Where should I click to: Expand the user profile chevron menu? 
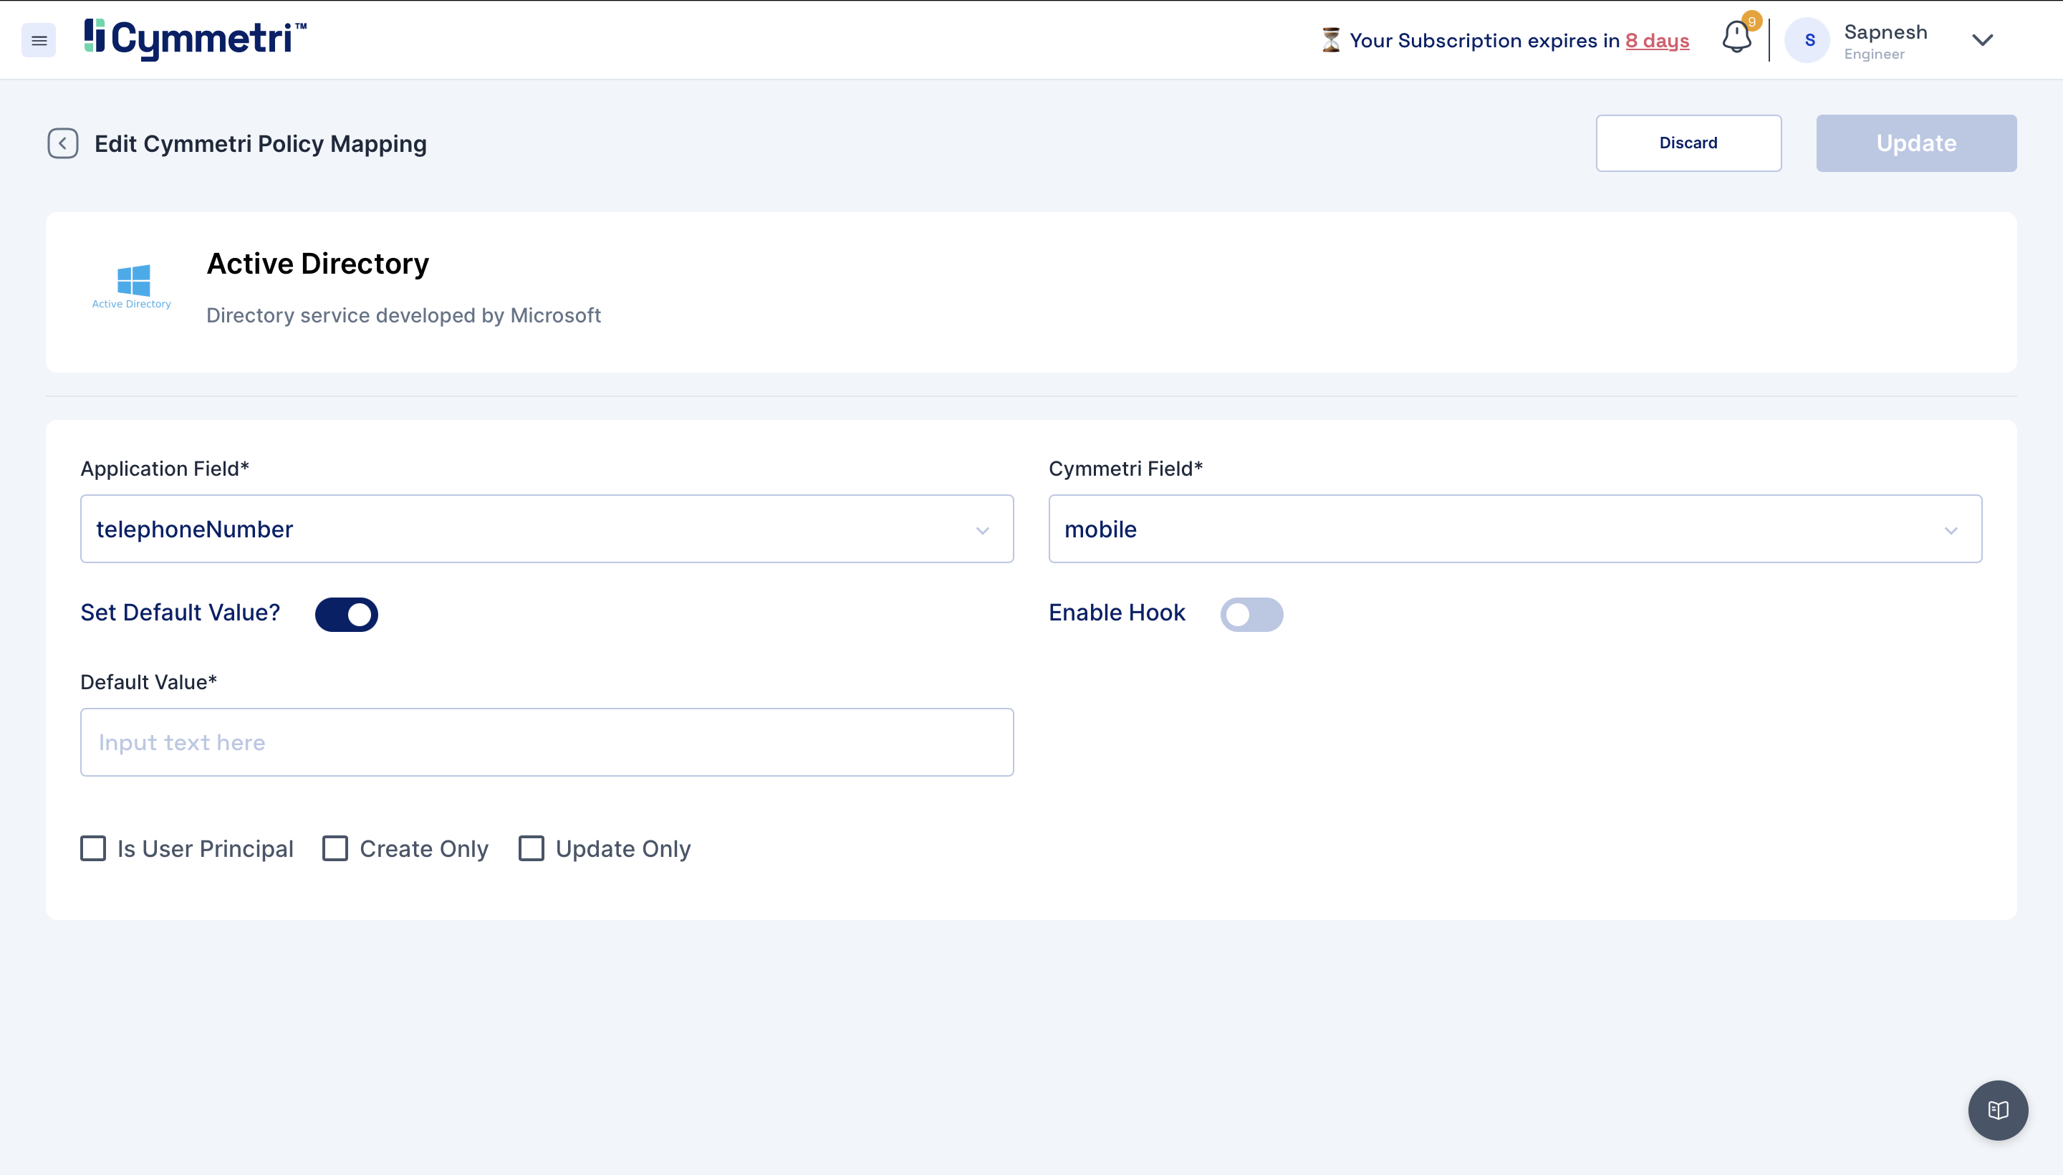pos(1981,40)
